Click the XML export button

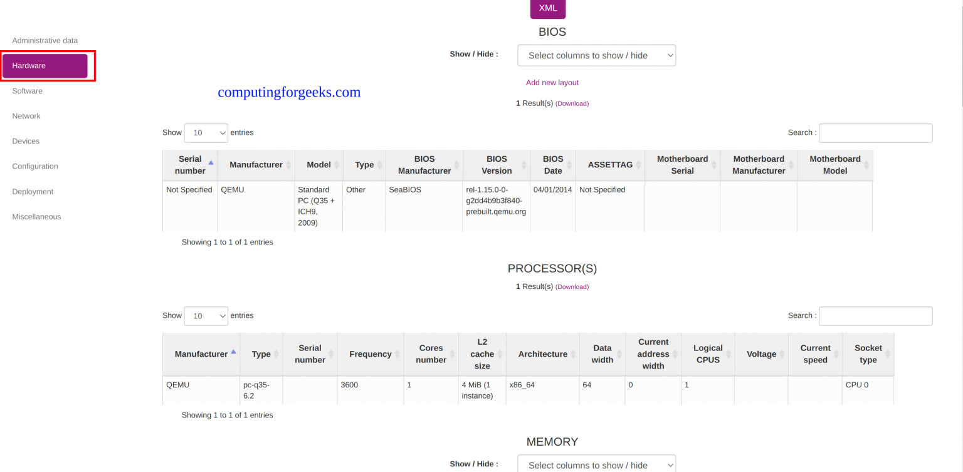point(548,9)
